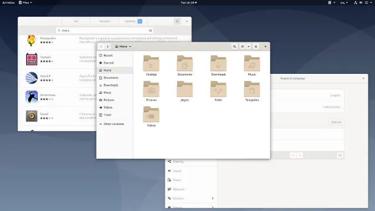375x211 pixels.
Task: Select Downloads in Files sidebar
Action: coord(115,85)
